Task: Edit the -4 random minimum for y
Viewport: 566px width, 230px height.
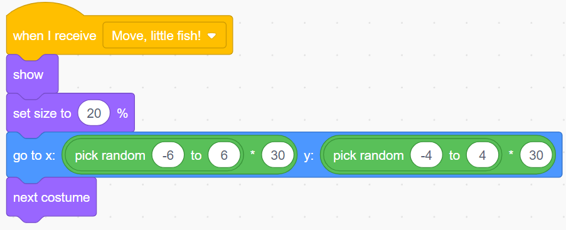Action: [426, 156]
